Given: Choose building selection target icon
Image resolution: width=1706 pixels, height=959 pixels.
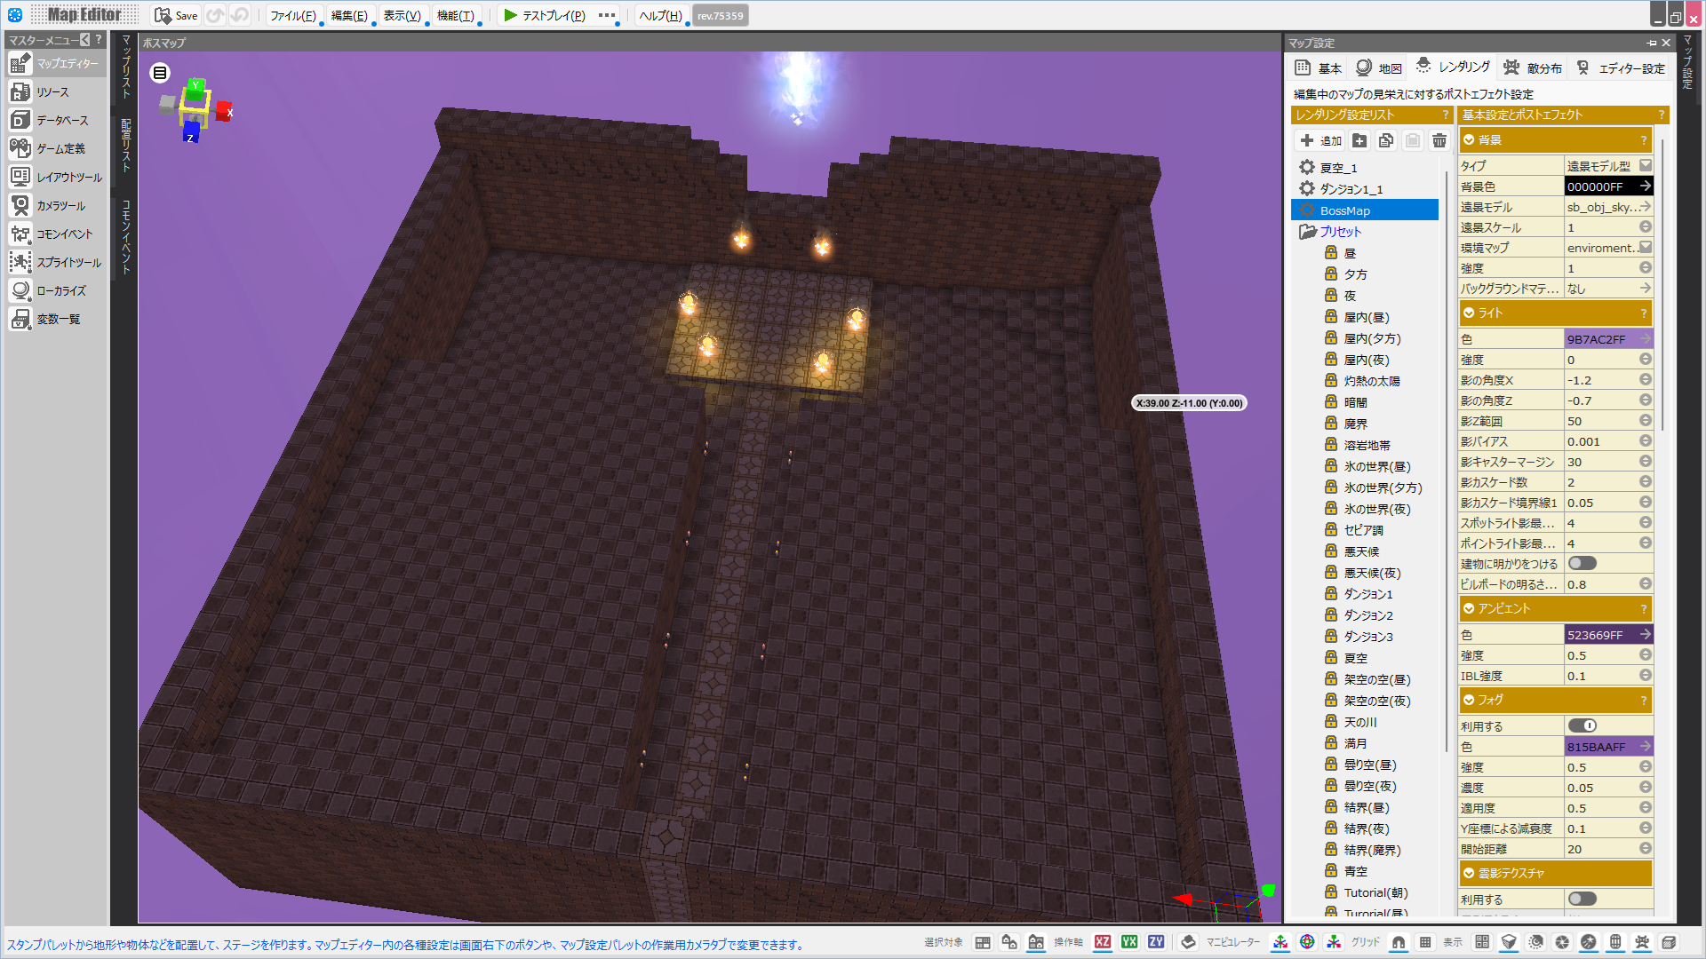Looking at the screenshot, I should coord(1036,942).
